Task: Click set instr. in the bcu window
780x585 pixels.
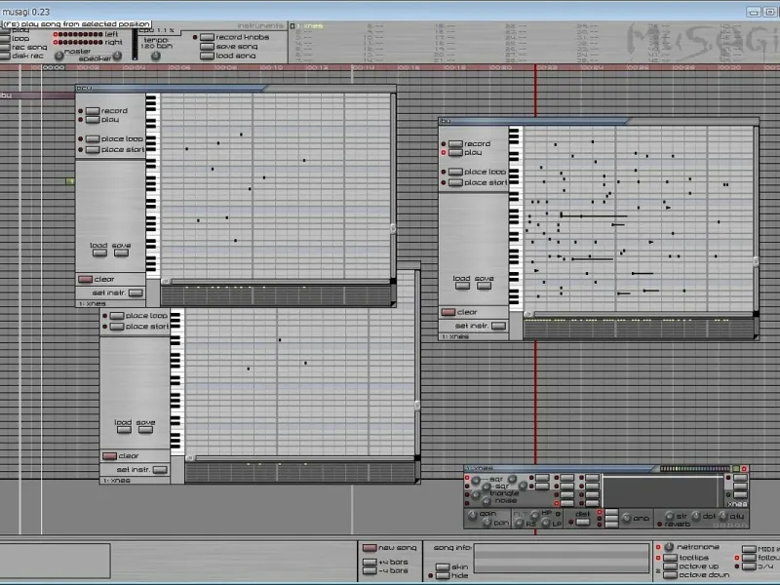Action: [x=136, y=293]
